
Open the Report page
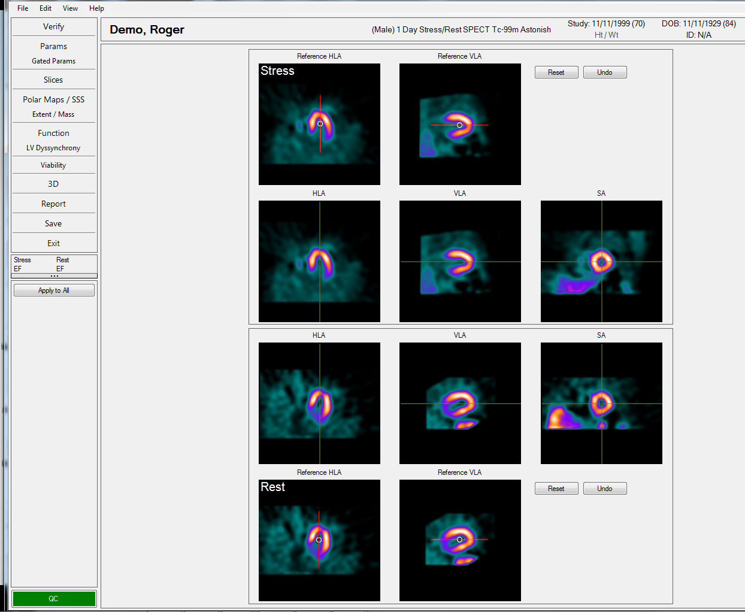pyautogui.click(x=53, y=204)
